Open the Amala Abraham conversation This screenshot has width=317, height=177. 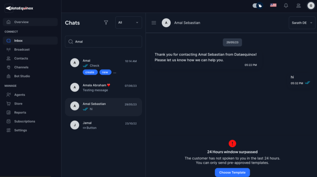103,88
